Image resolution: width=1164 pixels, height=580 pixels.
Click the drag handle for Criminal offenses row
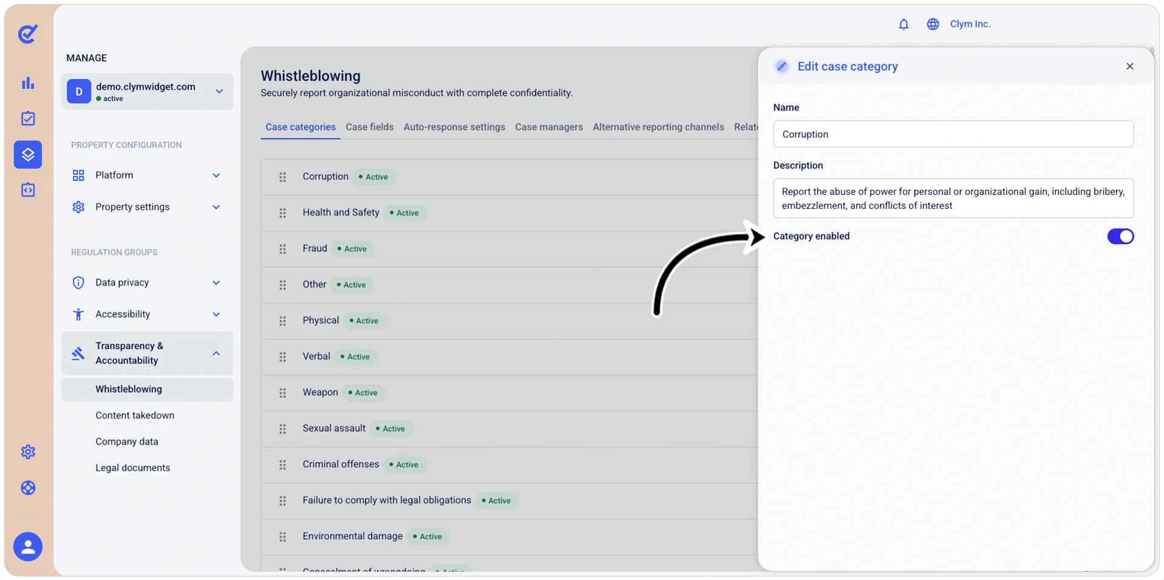click(282, 465)
